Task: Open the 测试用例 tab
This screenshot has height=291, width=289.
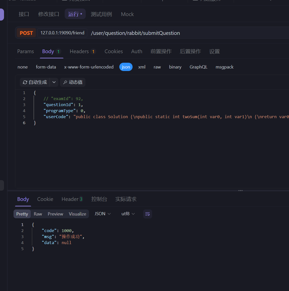Action: (101, 14)
